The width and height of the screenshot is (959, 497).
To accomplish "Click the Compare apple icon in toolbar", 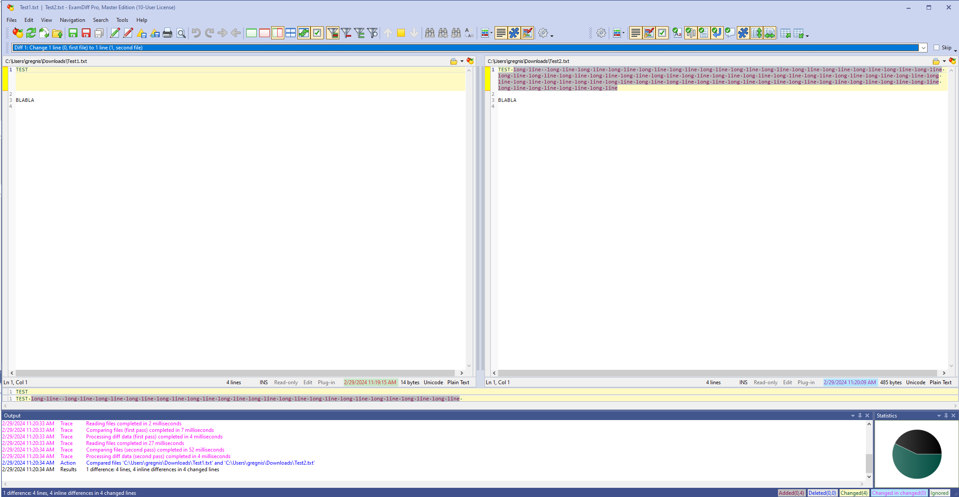I will click(18, 33).
